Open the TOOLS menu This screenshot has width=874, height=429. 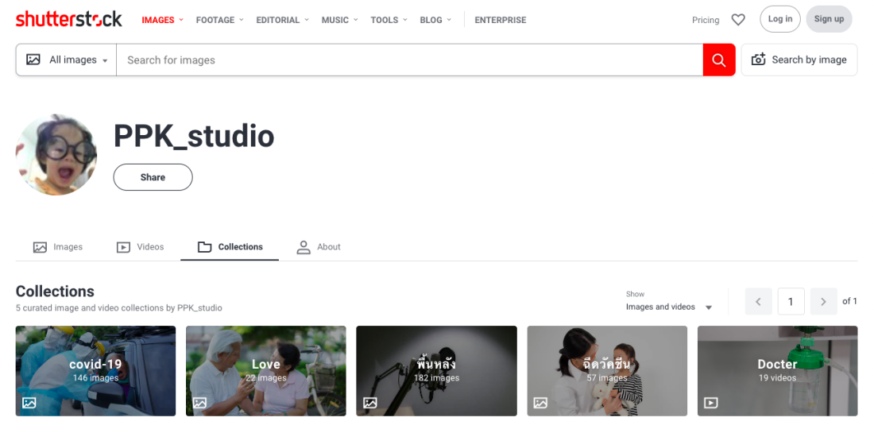(389, 20)
